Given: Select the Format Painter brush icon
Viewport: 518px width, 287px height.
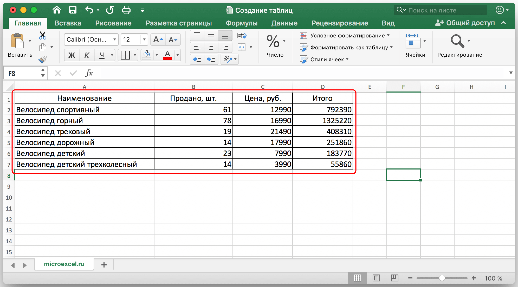Looking at the screenshot, I should (43, 60).
